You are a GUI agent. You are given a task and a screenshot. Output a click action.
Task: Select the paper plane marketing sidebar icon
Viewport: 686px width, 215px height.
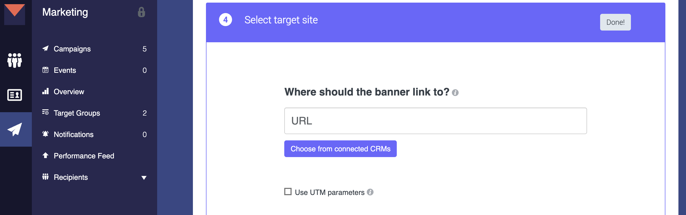point(15,129)
